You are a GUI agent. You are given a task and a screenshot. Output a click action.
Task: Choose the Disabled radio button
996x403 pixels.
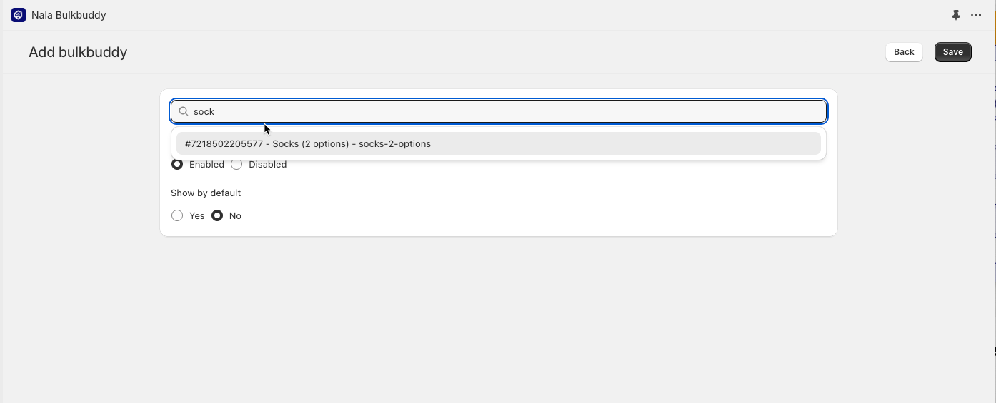[x=236, y=165]
